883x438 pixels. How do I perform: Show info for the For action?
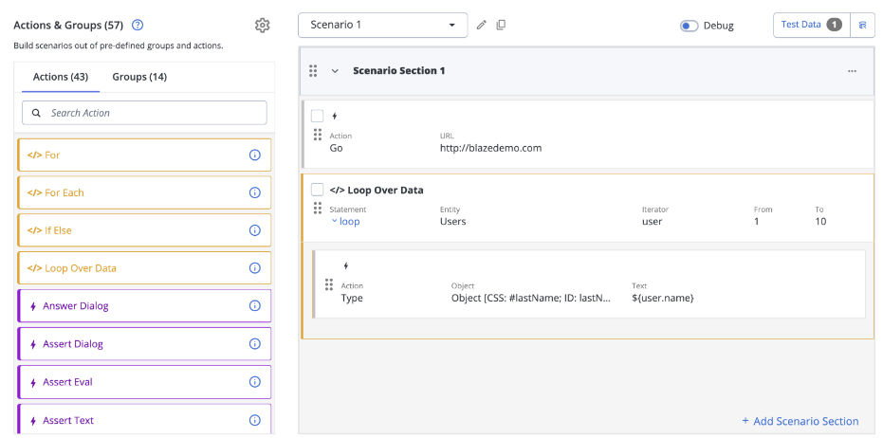[254, 155]
